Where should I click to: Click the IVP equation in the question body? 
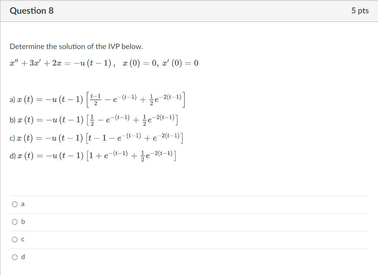click(104, 63)
